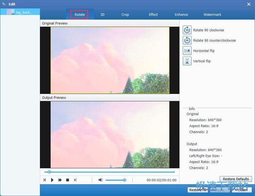255x196 pixels.
Task: Click the 'Vertical flip' label
Action: pyautogui.click(x=202, y=61)
